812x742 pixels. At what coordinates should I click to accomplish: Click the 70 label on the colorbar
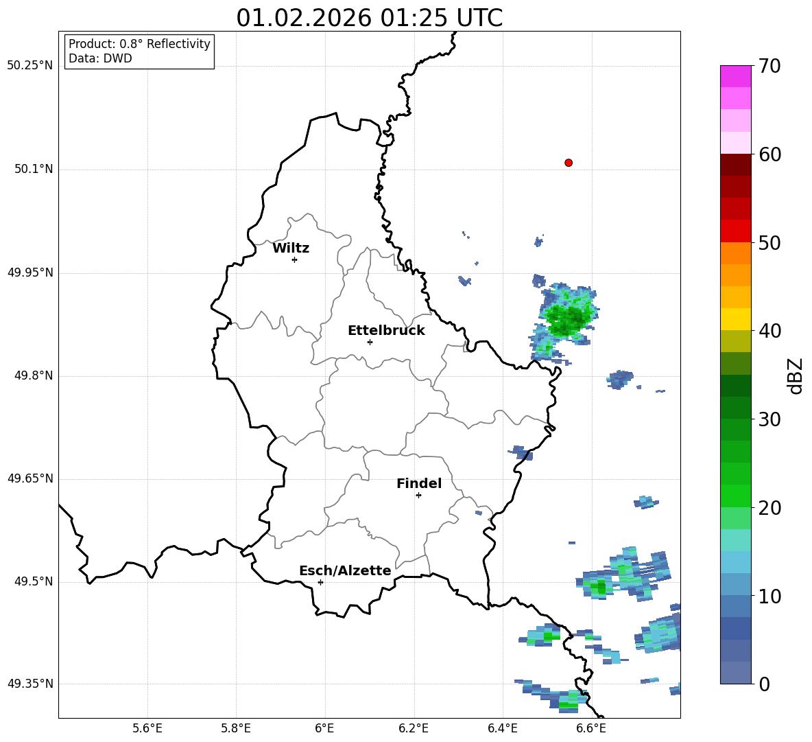[769, 66]
